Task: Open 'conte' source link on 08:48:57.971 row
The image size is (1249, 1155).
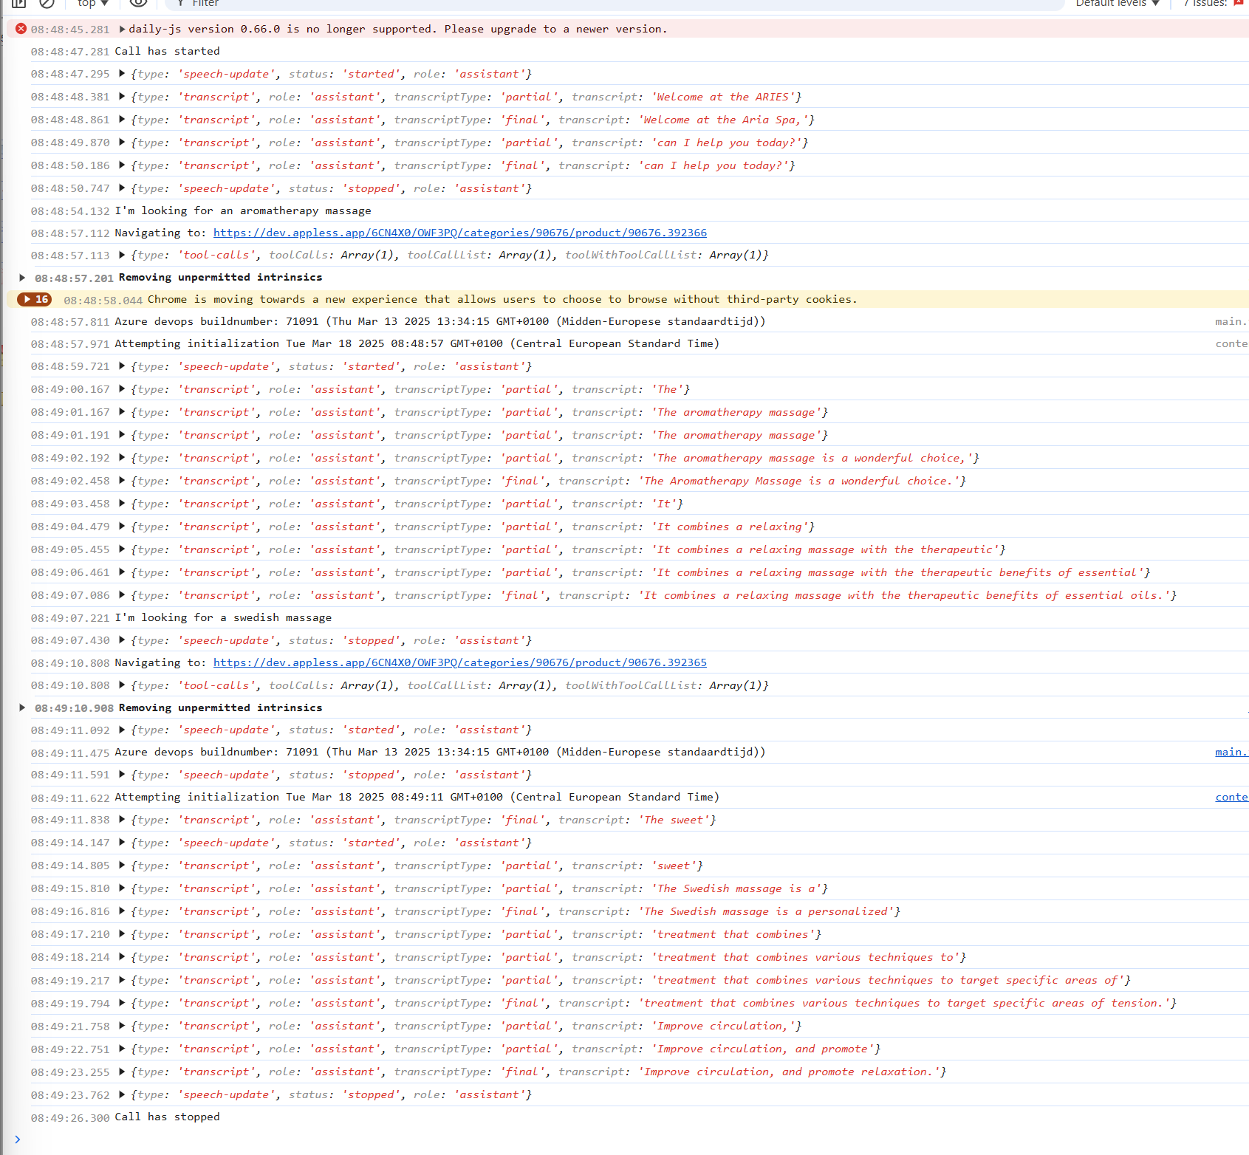Action: 1231,343
